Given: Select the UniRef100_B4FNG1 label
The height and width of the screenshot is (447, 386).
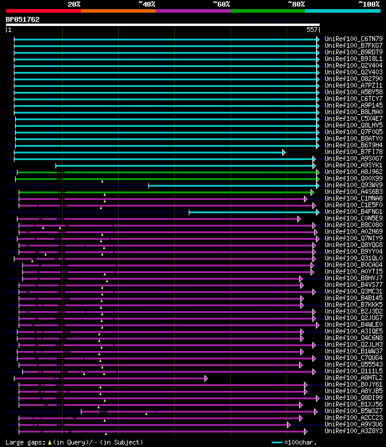Looking at the screenshot, I should pyautogui.click(x=353, y=211).
